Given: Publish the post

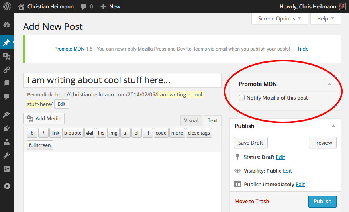Looking at the screenshot, I should pyautogui.click(x=322, y=201).
